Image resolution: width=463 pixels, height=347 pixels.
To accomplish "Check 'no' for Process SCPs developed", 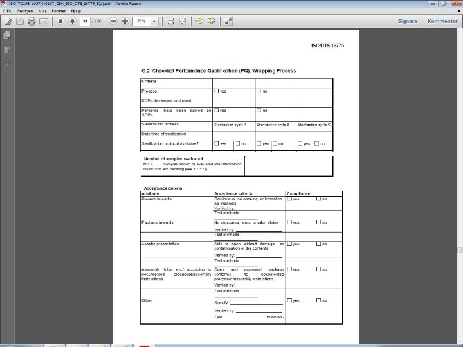I will (x=259, y=91).
